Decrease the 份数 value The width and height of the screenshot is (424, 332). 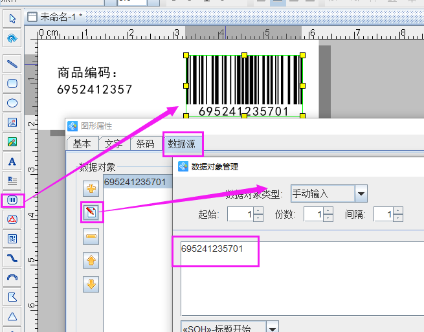(328, 217)
